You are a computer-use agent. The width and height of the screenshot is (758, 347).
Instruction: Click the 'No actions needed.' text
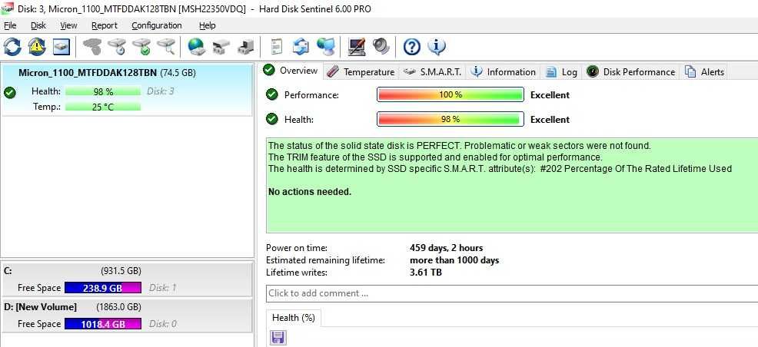[309, 192]
